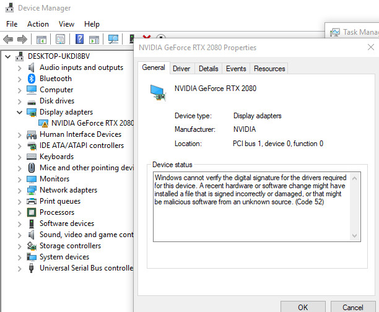379x312 pixels.
Task: Click OK in the Properties dialog
Action: point(303,307)
